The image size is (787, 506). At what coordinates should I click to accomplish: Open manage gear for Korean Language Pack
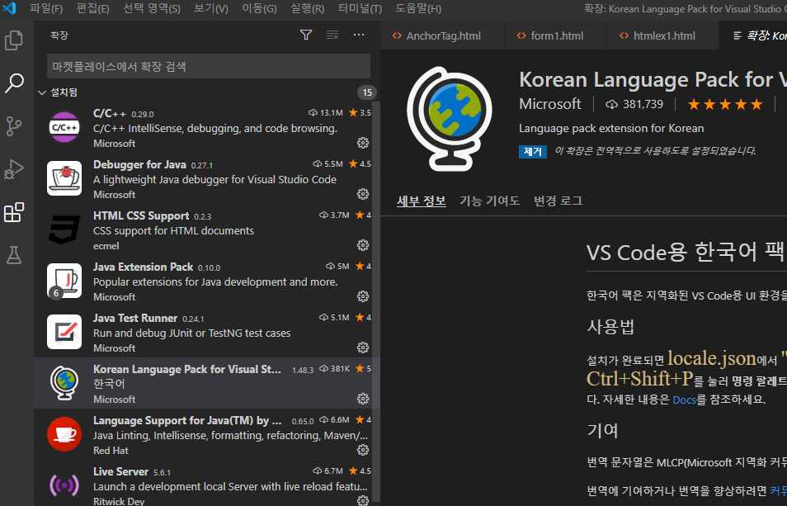[x=363, y=399]
